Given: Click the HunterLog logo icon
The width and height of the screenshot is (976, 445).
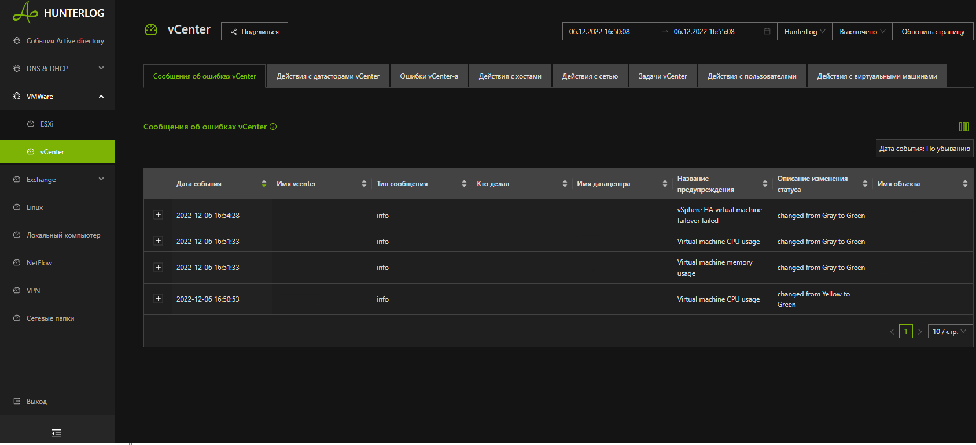Looking at the screenshot, I should pyautogui.click(x=25, y=12).
